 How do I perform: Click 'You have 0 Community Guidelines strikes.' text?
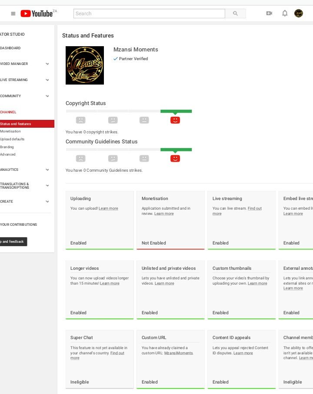[x=104, y=170]
